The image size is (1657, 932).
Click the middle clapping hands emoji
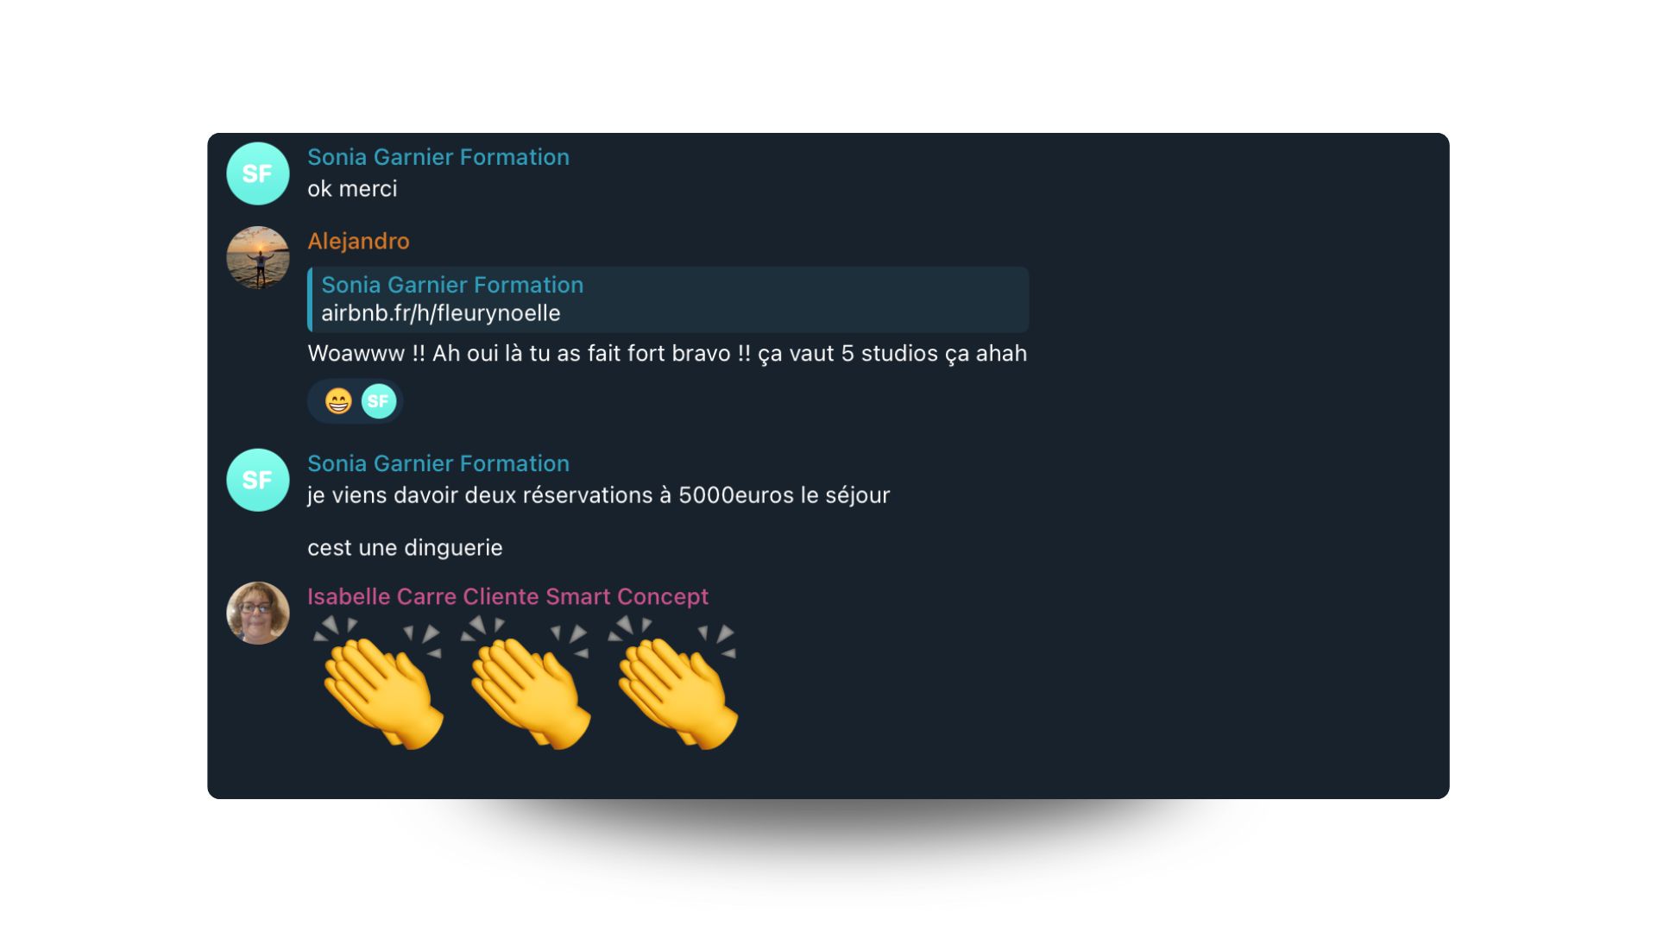(x=526, y=683)
